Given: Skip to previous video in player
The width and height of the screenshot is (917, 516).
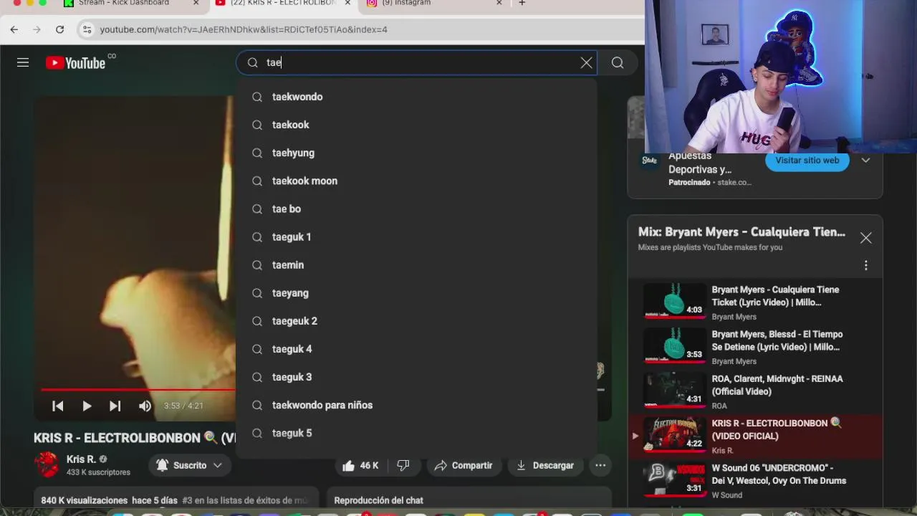Looking at the screenshot, I should tap(58, 406).
